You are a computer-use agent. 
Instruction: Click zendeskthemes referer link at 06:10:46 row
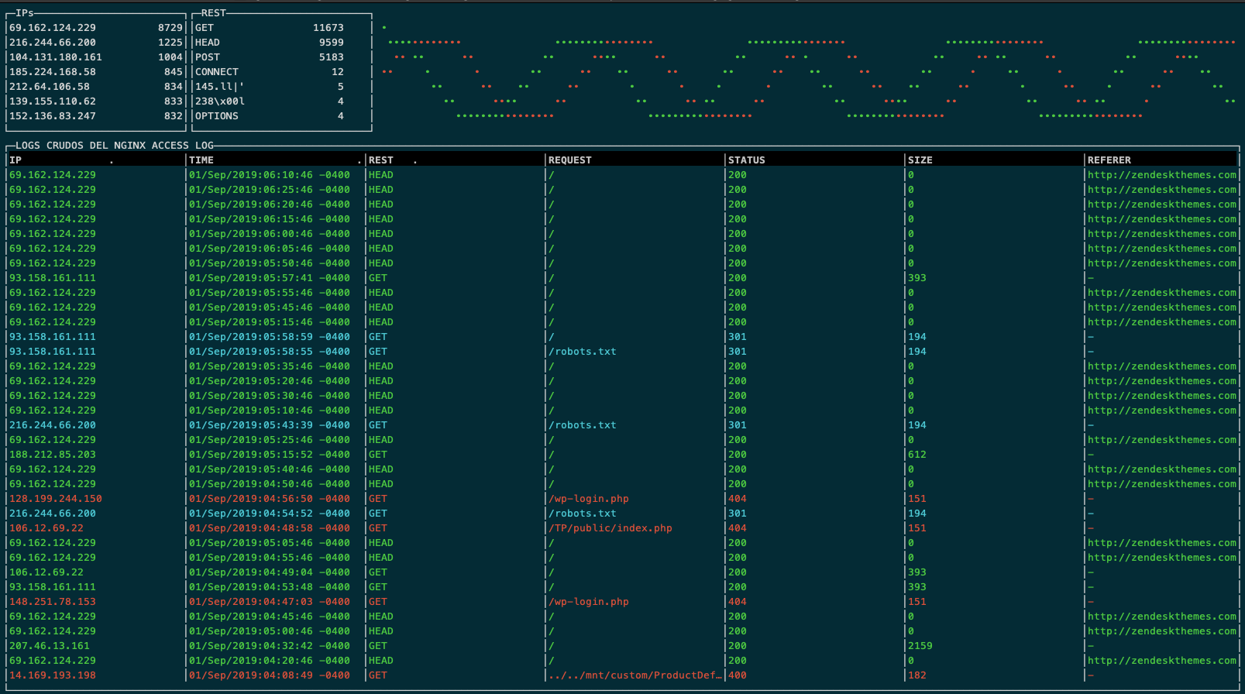click(1162, 174)
